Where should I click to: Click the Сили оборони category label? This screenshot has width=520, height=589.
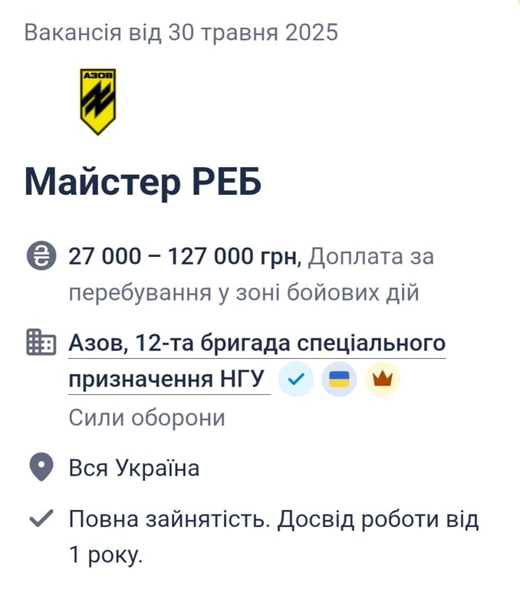(x=146, y=418)
